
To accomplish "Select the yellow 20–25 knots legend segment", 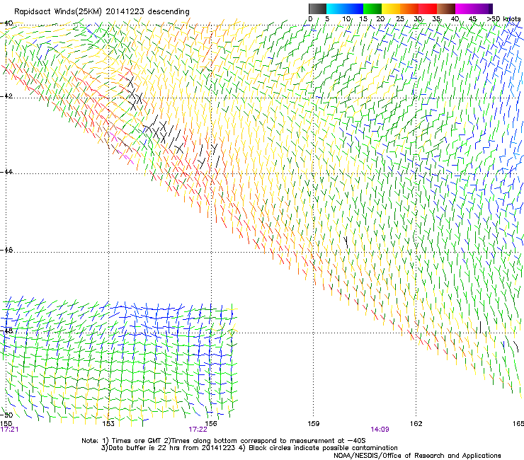I will coord(391,8).
